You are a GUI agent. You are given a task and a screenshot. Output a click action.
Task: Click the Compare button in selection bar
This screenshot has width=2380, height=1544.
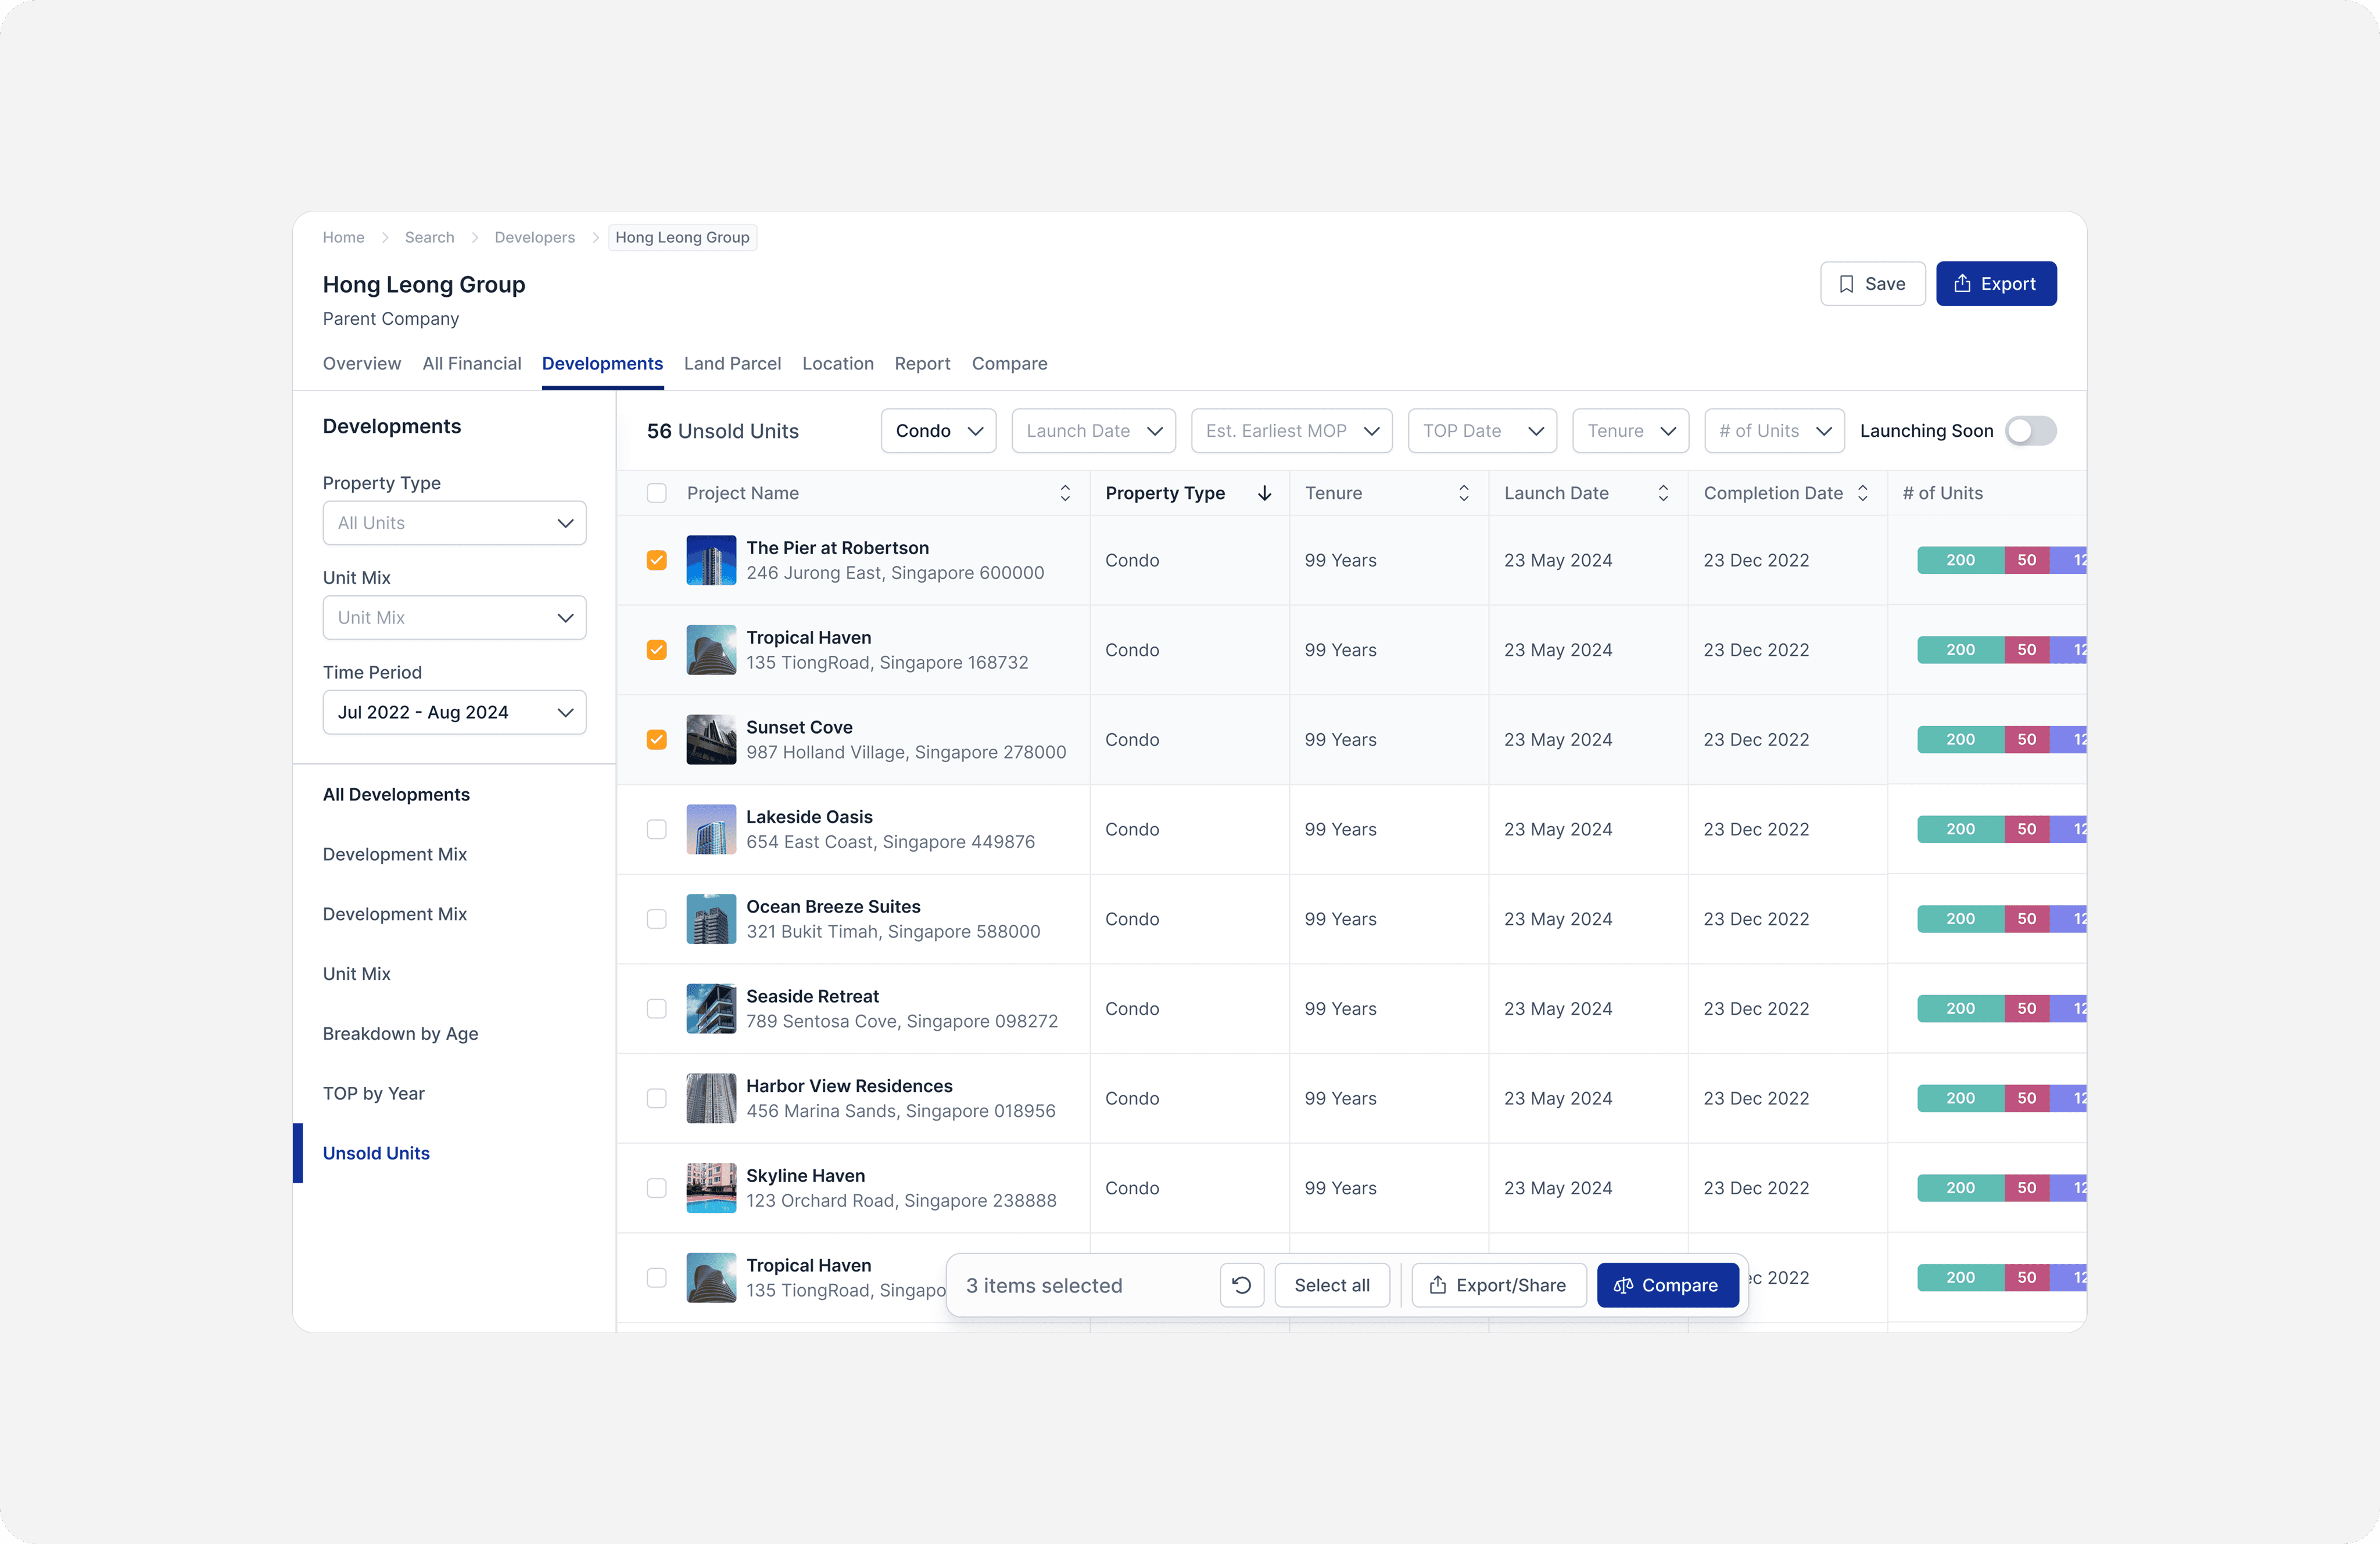point(1667,1285)
